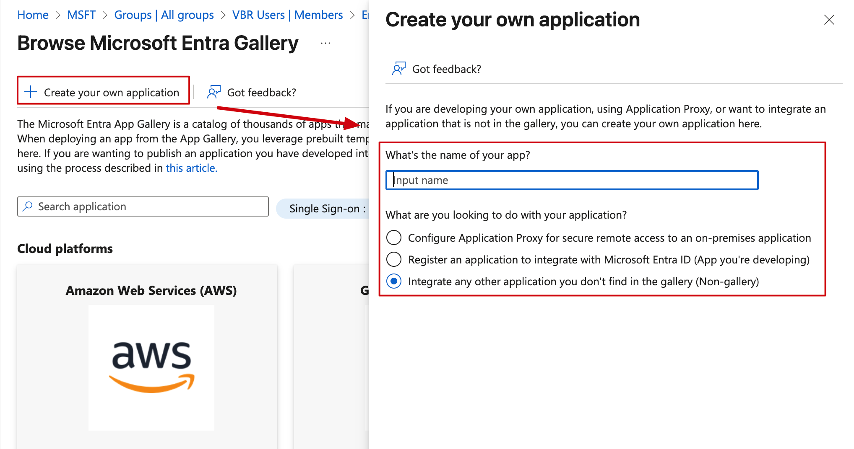Click the feedback icon in the gallery toolbar
The width and height of the screenshot is (854, 449).
click(214, 92)
